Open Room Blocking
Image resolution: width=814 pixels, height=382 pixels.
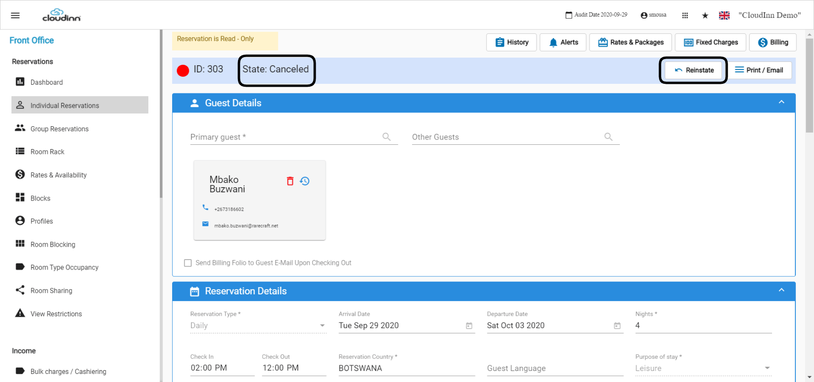[x=80, y=244]
